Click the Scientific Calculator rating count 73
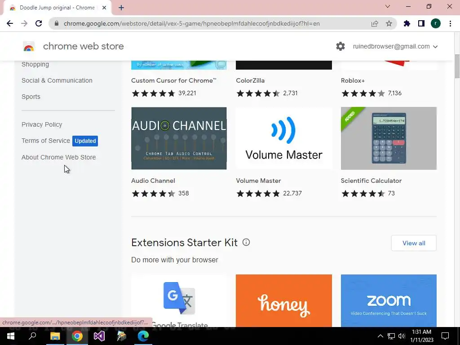The width and height of the screenshot is (460, 345). (x=391, y=193)
